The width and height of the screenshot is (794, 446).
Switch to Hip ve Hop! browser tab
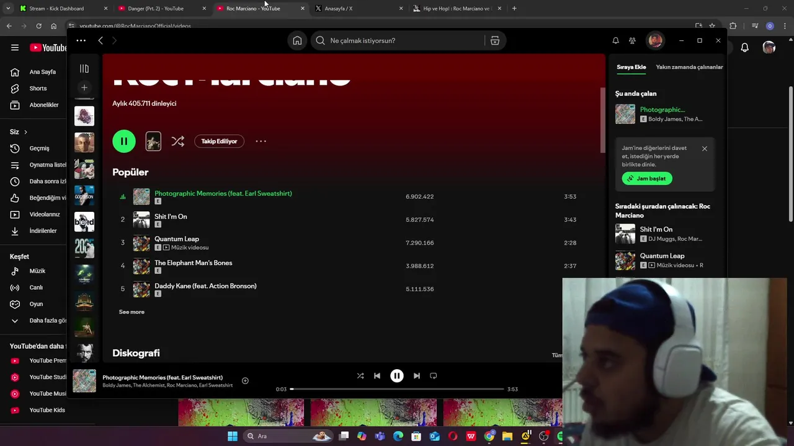(x=456, y=9)
